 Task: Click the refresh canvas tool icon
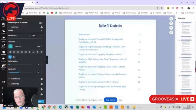click(x=171, y=32)
